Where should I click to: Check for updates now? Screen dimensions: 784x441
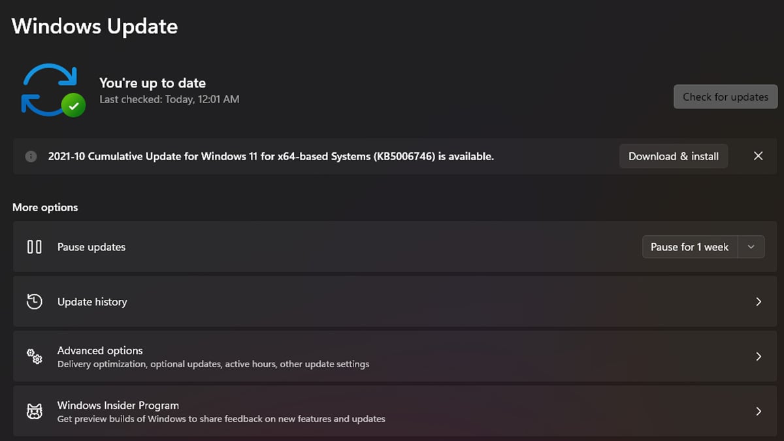point(726,97)
